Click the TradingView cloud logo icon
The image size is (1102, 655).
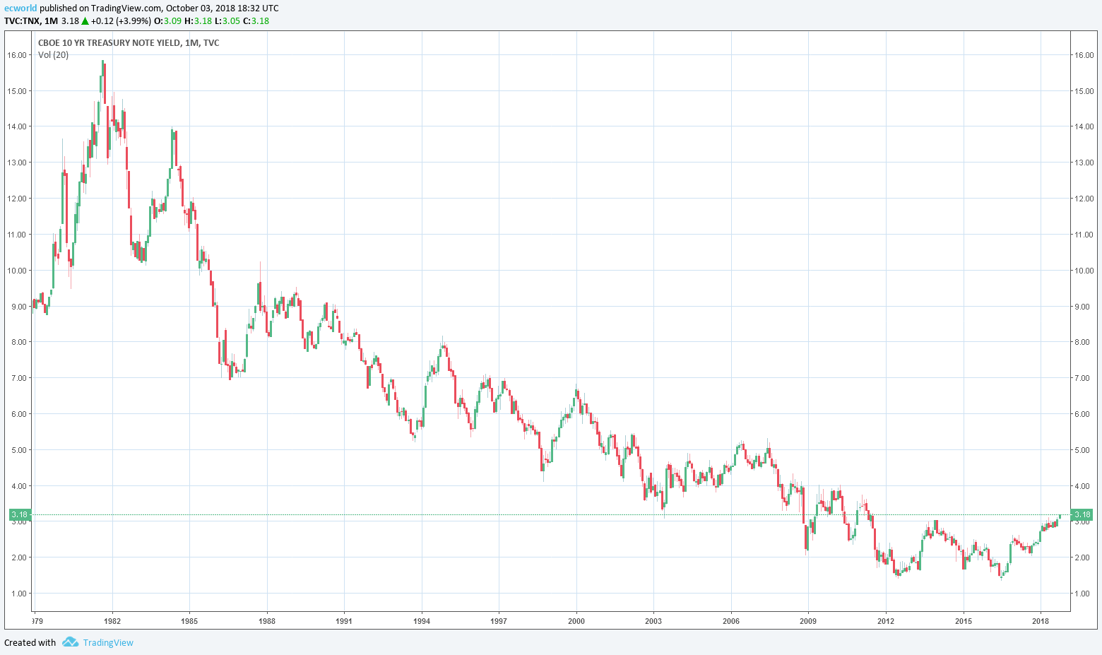pos(70,642)
